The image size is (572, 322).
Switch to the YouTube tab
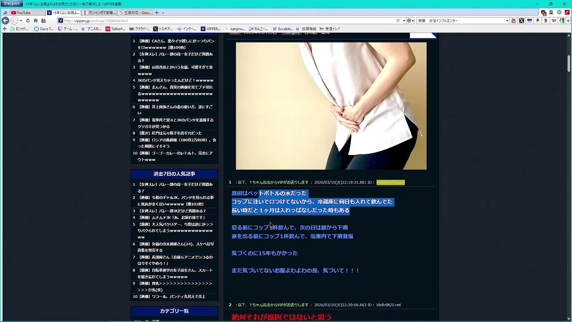click(27, 13)
